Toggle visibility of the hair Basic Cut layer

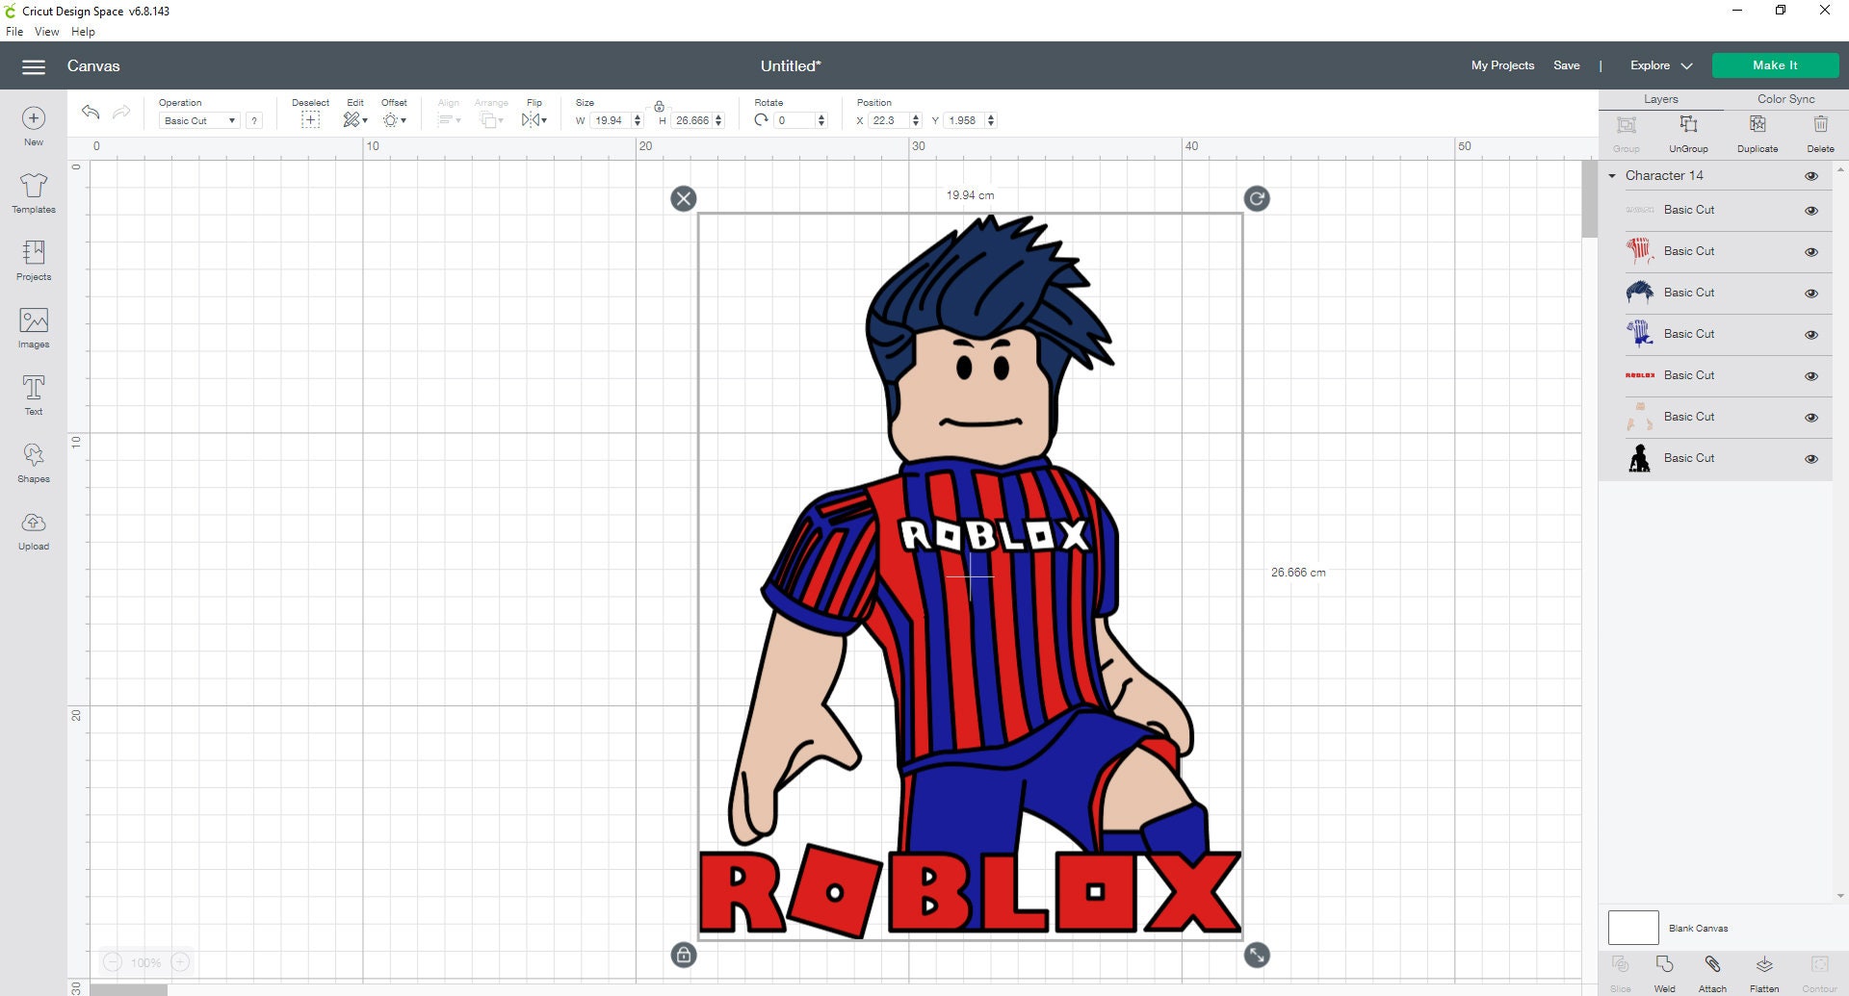coord(1811,293)
